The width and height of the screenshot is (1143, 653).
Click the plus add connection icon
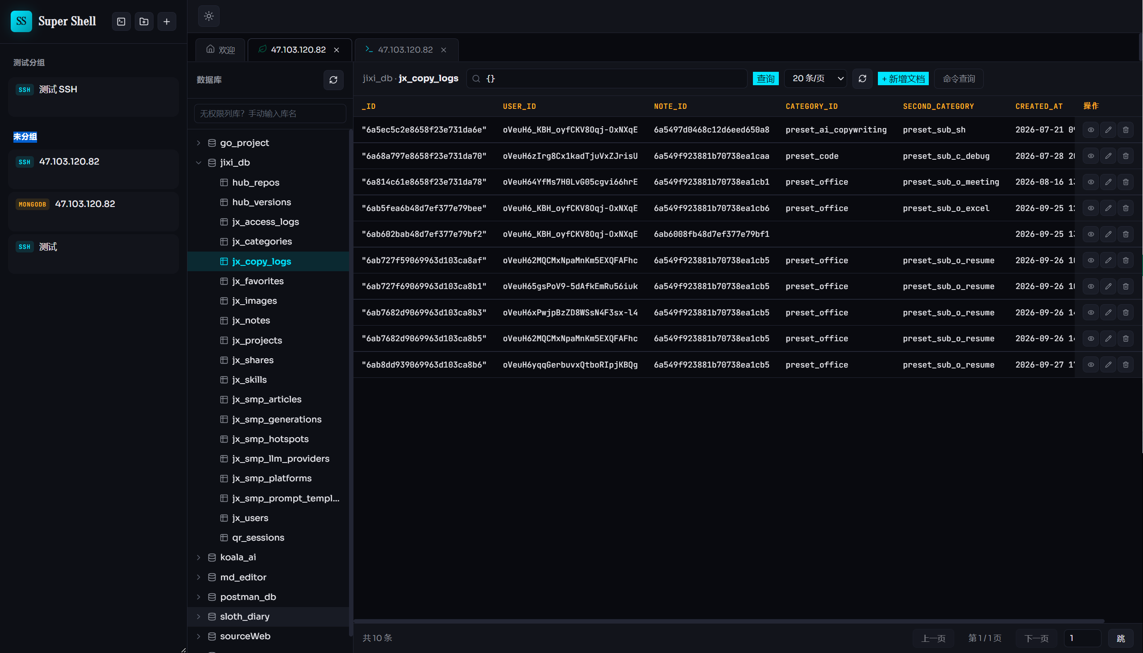click(166, 21)
